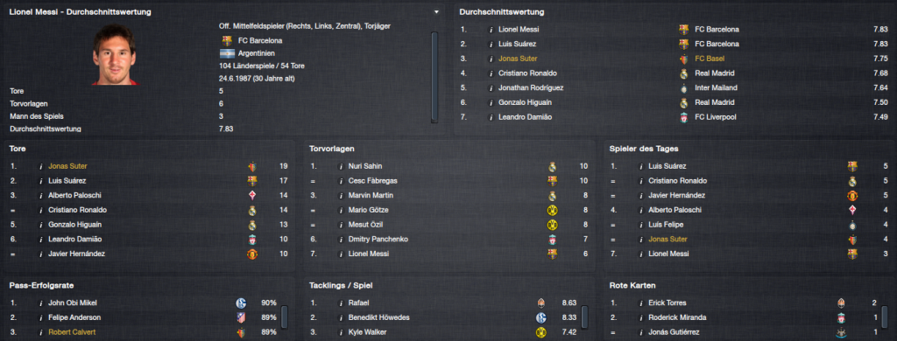Select Cesc Fàbregas in the Torvorlagen list

pyautogui.click(x=373, y=180)
